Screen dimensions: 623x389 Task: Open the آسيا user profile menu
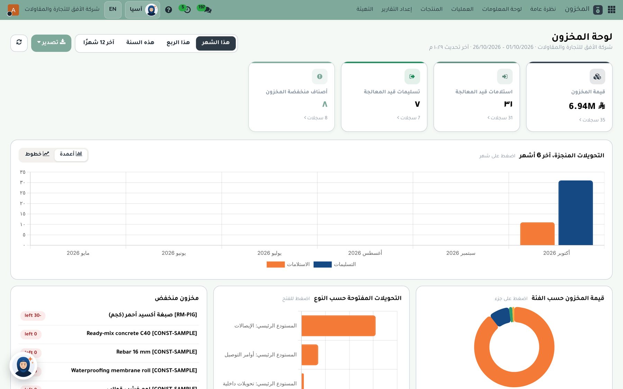142,10
